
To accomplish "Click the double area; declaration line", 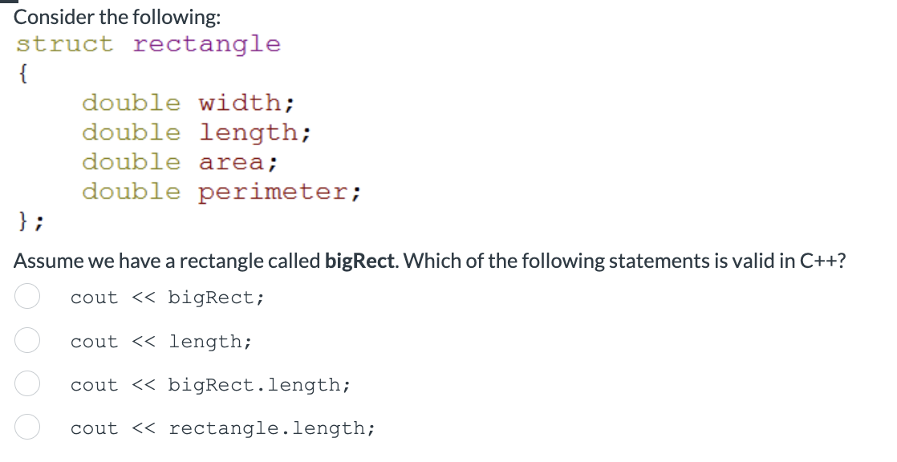I will [x=180, y=161].
